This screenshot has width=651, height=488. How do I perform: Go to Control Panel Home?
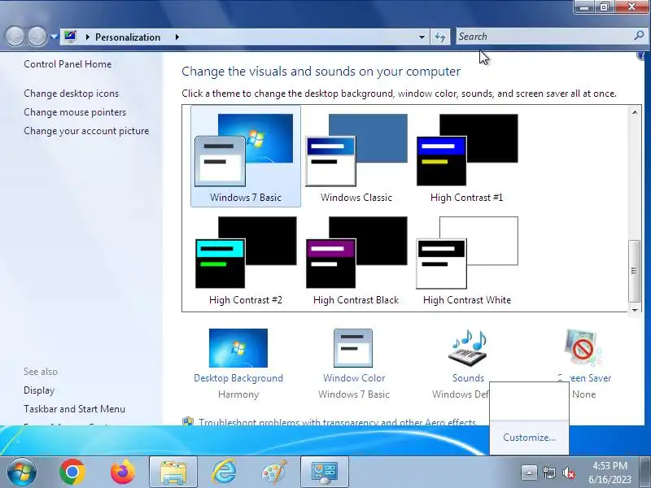(x=68, y=64)
